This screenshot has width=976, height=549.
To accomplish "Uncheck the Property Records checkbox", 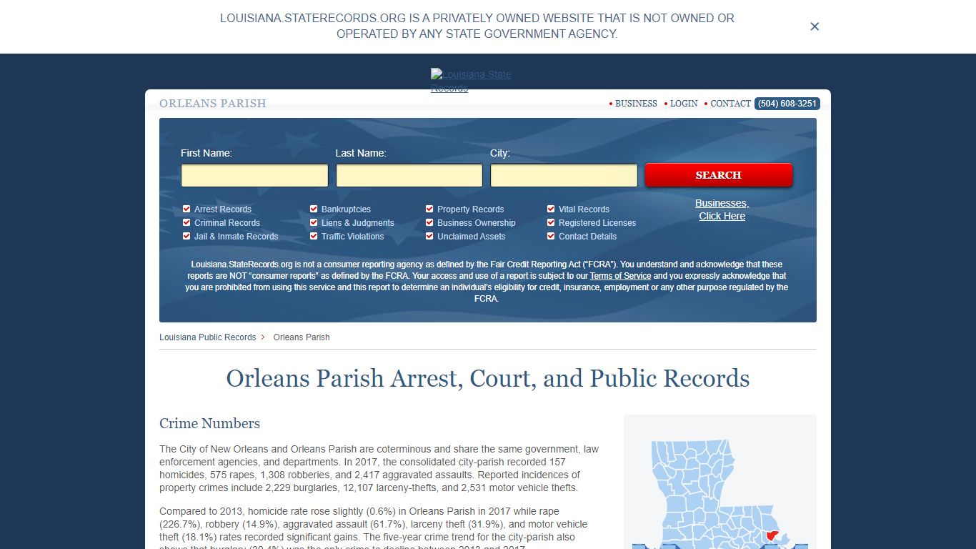I will (429, 209).
